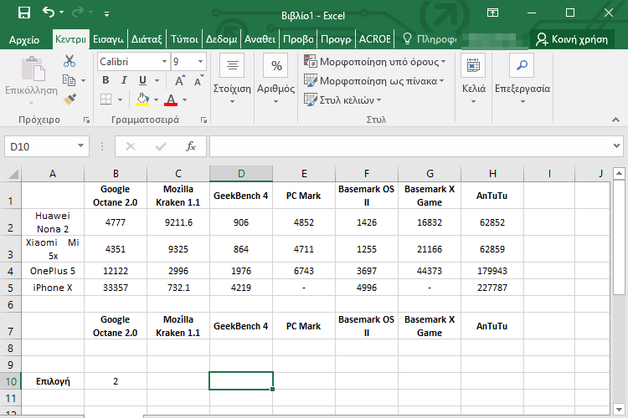
Task: Open clipboard pane dialog launcher
Action: (x=86, y=120)
